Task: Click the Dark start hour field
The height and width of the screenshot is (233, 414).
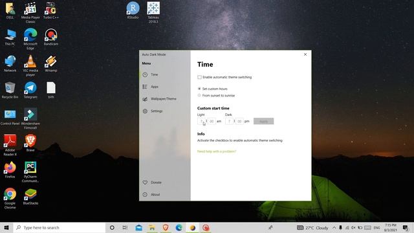Action: coord(229,121)
